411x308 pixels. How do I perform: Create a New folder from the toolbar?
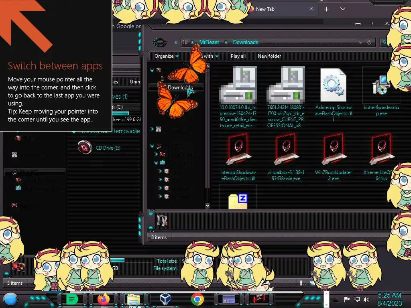click(x=269, y=56)
